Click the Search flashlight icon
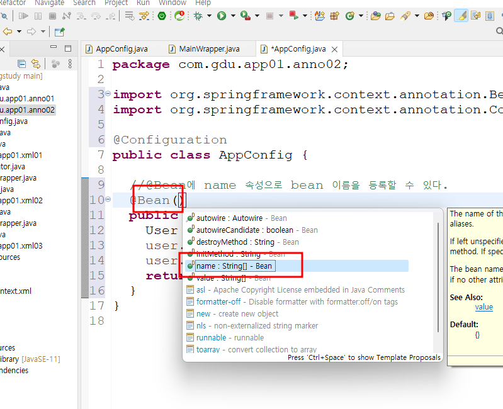This screenshot has width=503, height=409. click(x=405, y=15)
